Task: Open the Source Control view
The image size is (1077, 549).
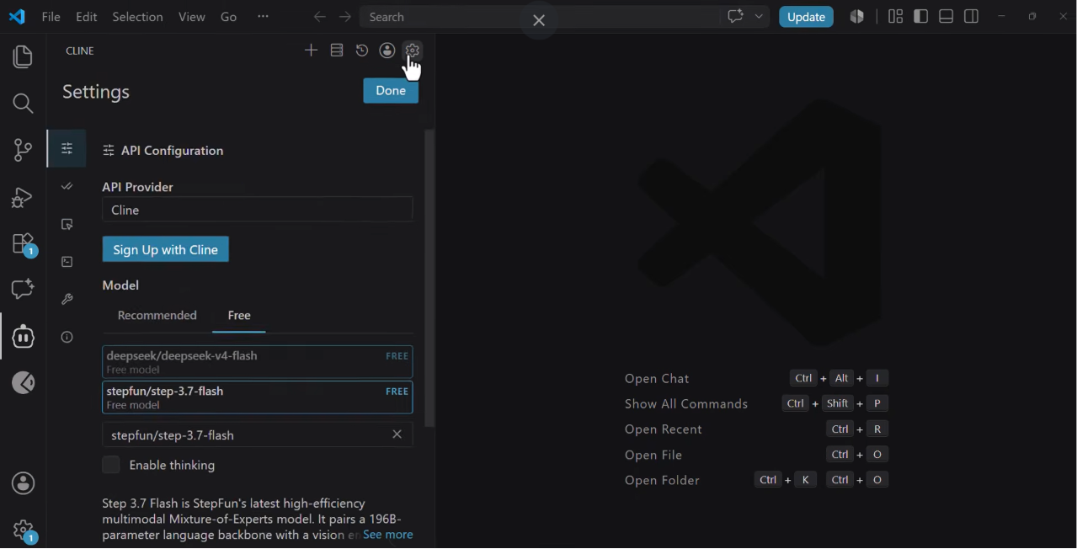Action: (23, 150)
